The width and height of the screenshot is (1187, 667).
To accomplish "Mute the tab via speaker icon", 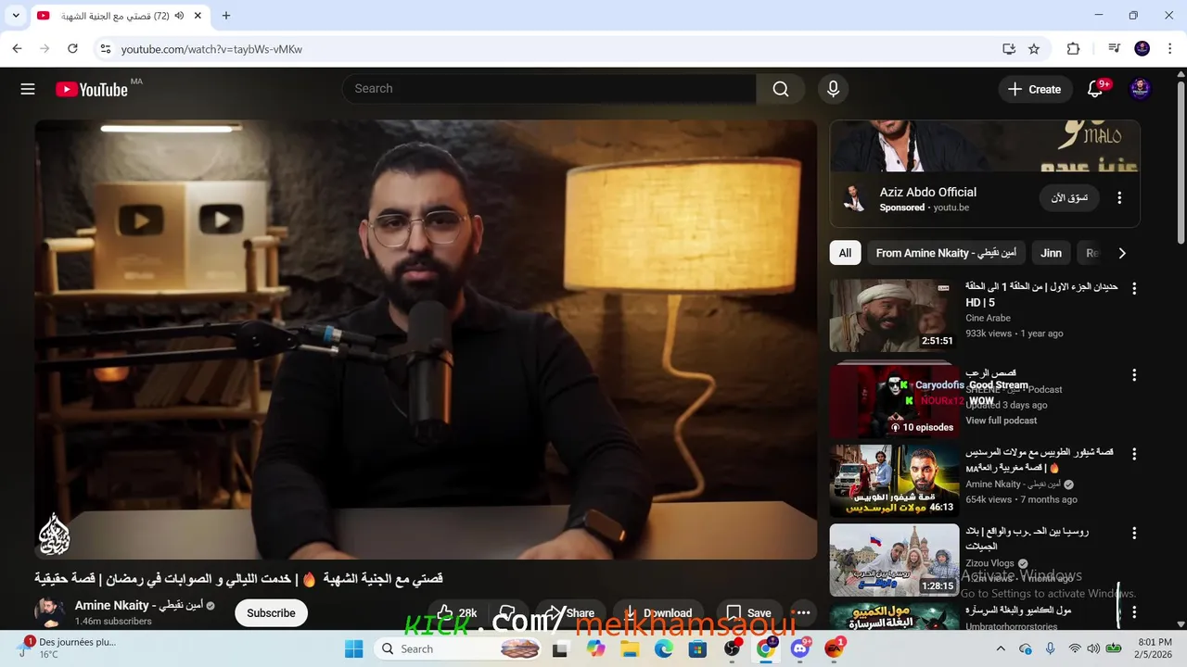I will [x=179, y=16].
